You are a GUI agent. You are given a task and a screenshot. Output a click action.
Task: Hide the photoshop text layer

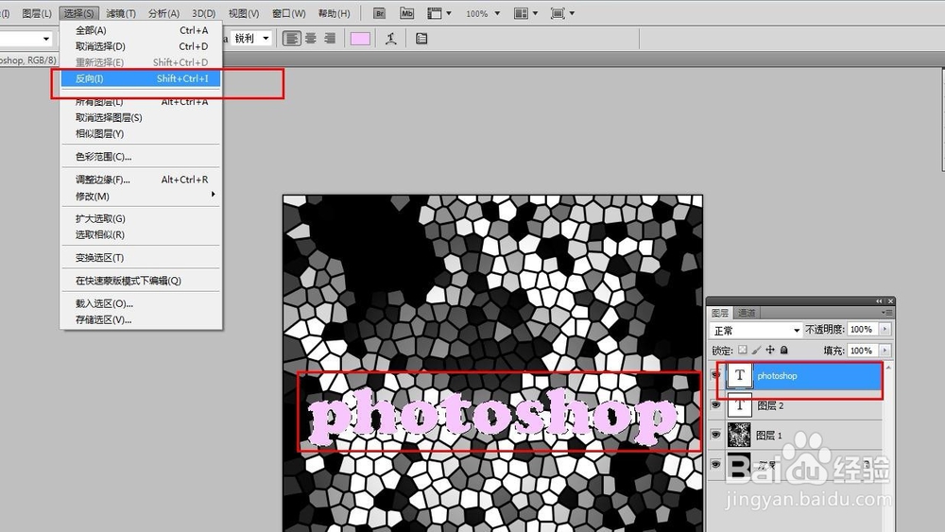715,375
